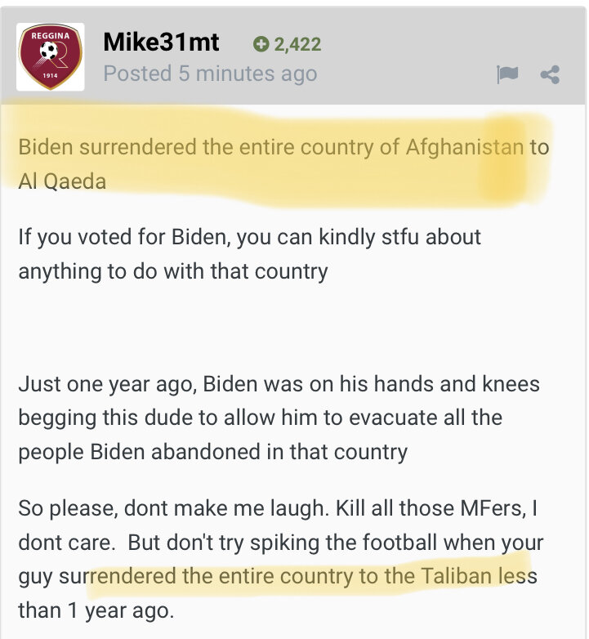Report this post with the flag icon
Viewport: 589px width, 639px height.
507,75
